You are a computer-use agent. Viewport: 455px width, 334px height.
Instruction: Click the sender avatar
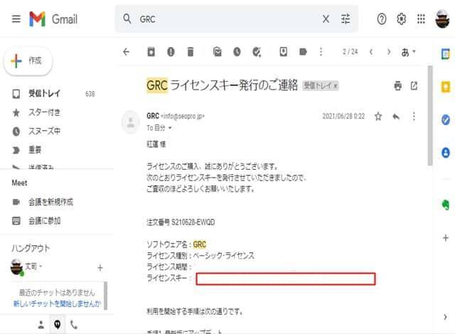point(131,122)
